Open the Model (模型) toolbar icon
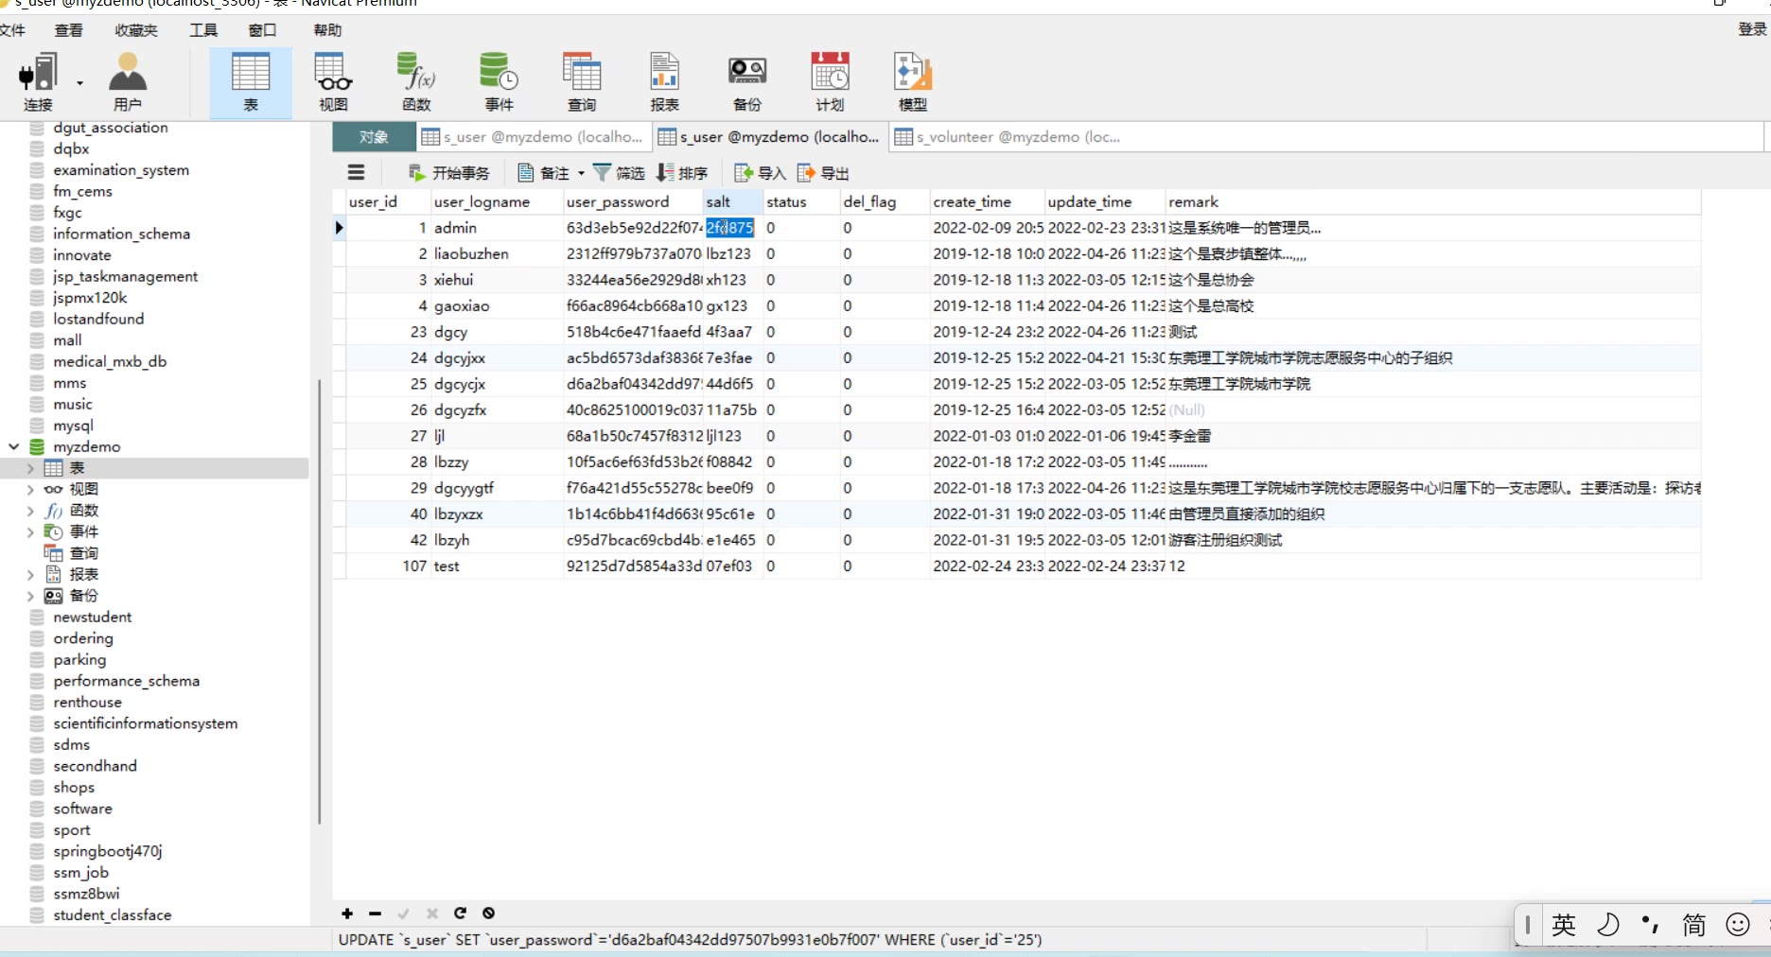The width and height of the screenshot is (1771, 957). 913,82
